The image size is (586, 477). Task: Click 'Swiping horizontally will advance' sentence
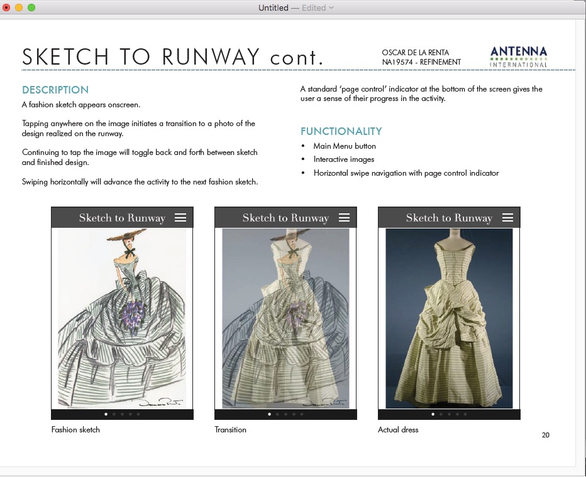tap(140, 182)
